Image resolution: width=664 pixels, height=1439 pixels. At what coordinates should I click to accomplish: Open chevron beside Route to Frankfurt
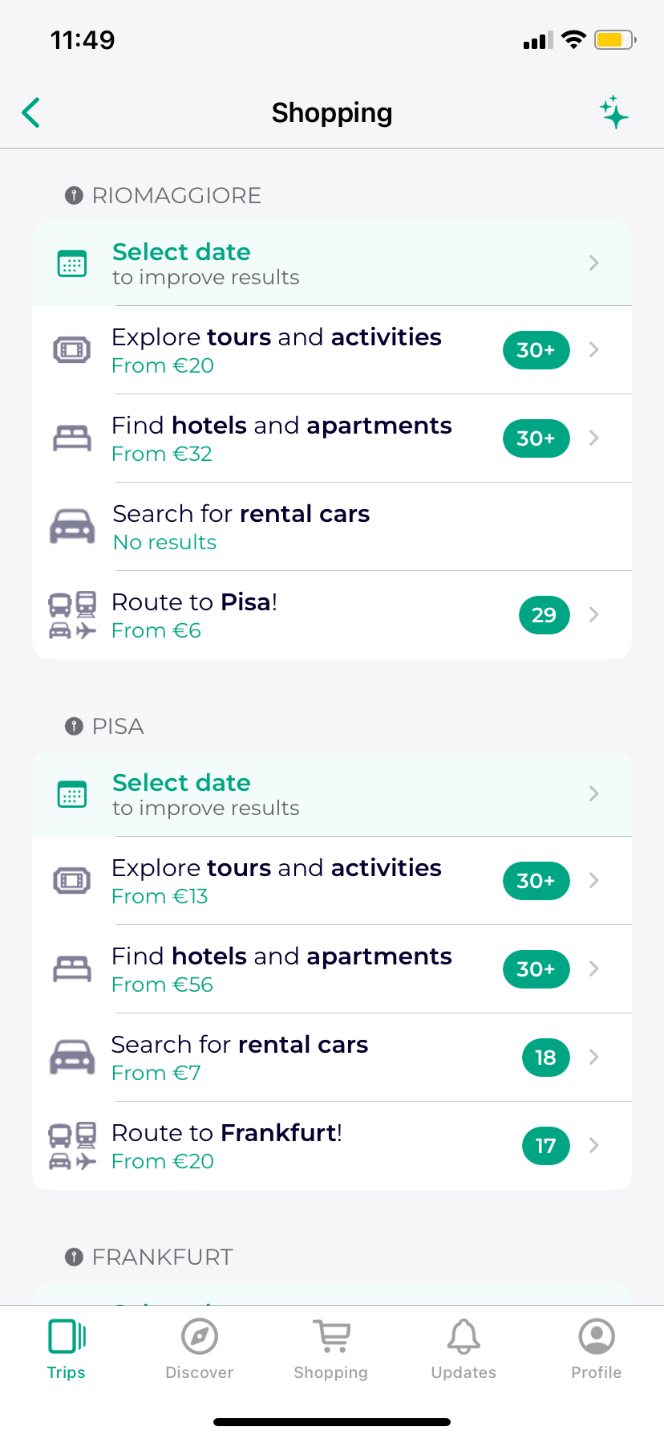[593, 1146]
